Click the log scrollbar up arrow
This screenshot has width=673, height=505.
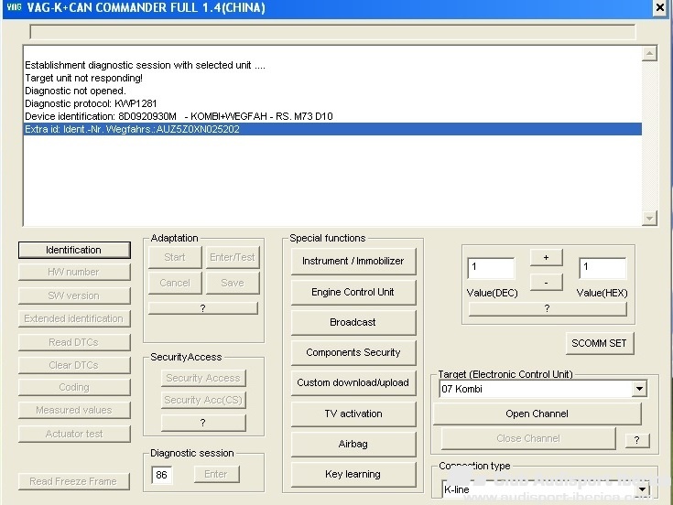pyautogui.click(x=649, y=54)
